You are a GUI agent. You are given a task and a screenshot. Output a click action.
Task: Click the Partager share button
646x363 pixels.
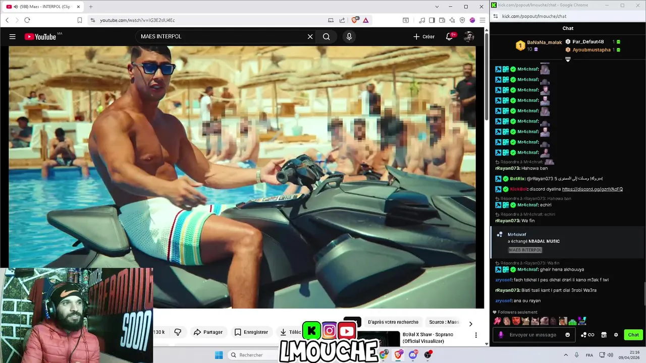[x=208, y=332]
